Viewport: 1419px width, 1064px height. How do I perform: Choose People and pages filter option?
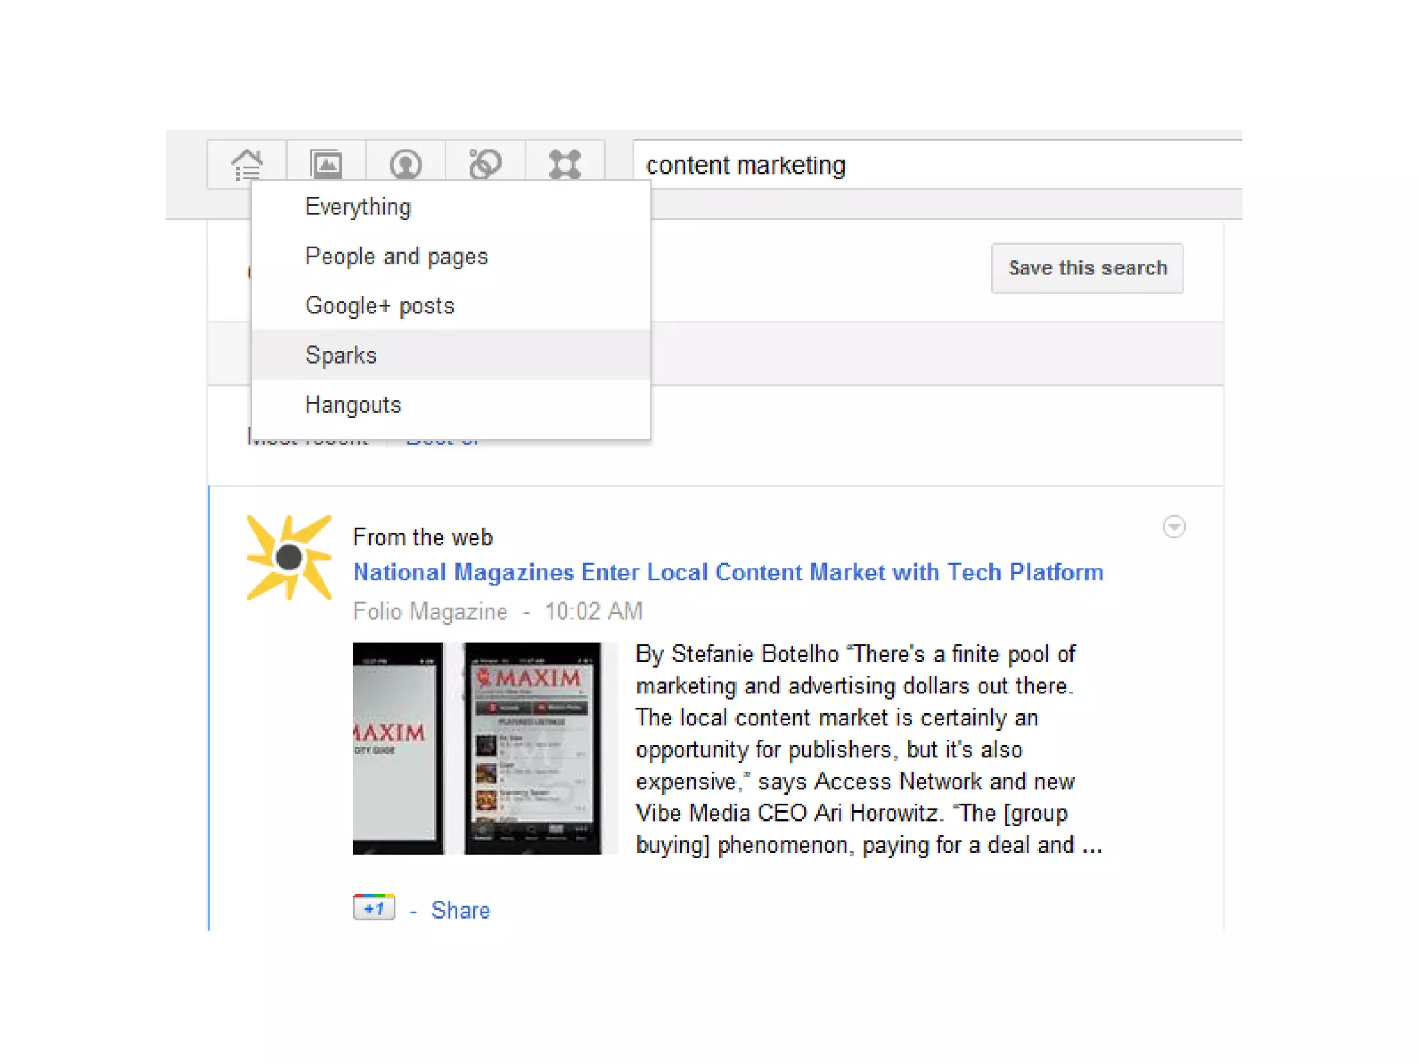tap(396, 256)
